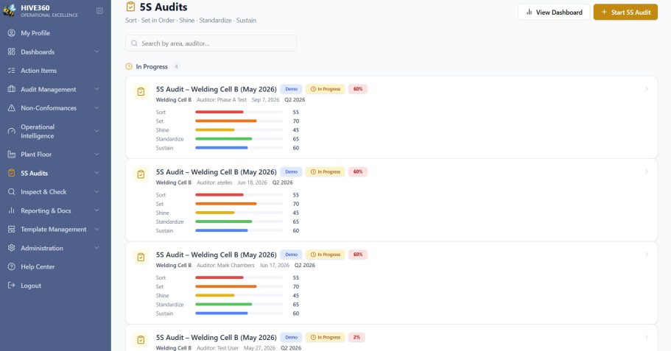Expand the Non-Conformances chevron
Screen dimensions: 671x351
96,108
